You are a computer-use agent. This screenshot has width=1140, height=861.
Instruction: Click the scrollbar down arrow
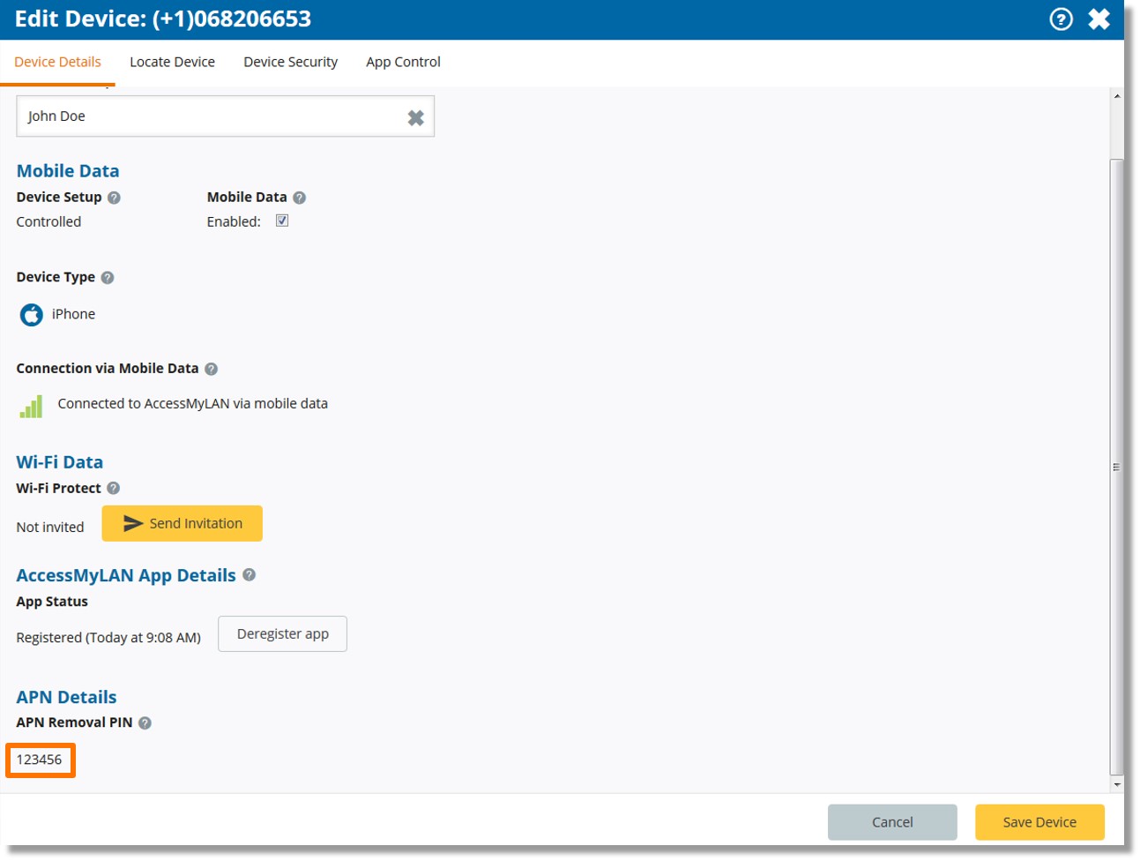pos(1117,783)
